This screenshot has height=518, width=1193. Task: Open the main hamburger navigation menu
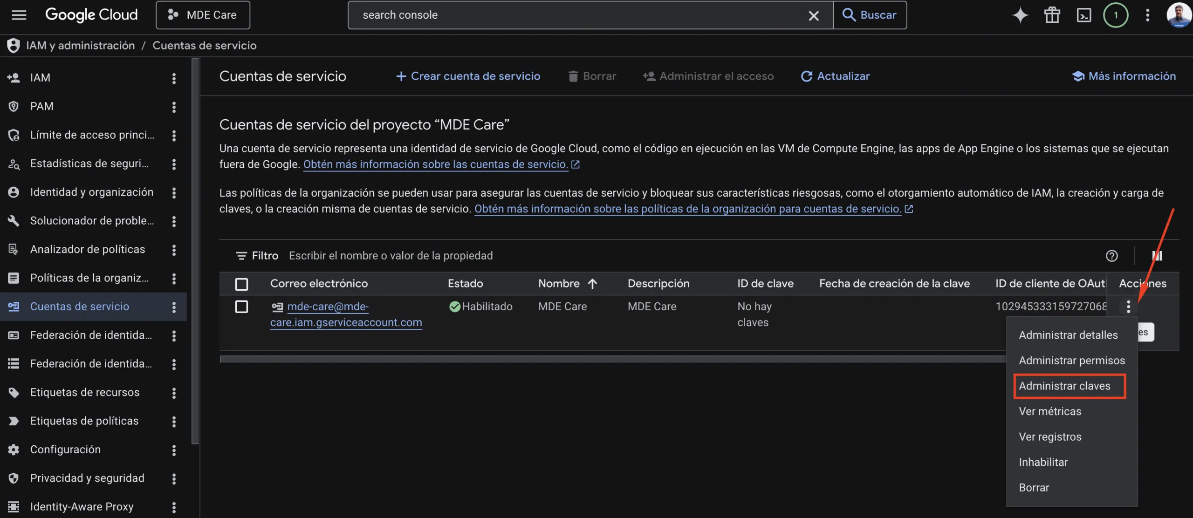coord(19,15)
